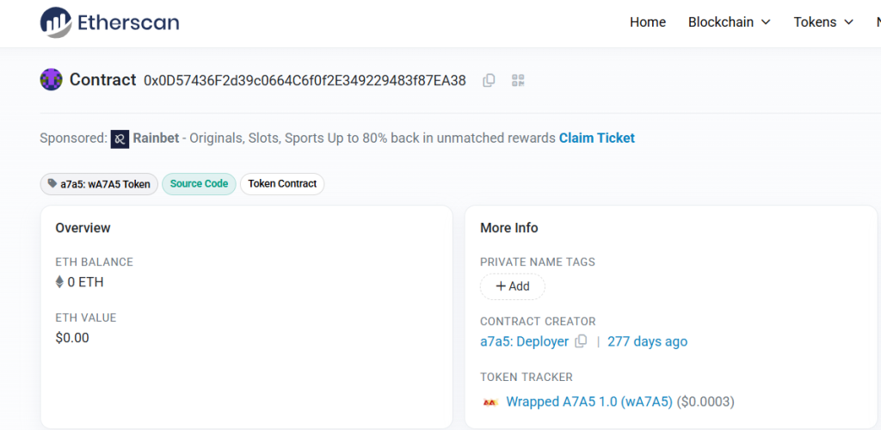Expand the Tokens dropdown menu

point(822,22)
